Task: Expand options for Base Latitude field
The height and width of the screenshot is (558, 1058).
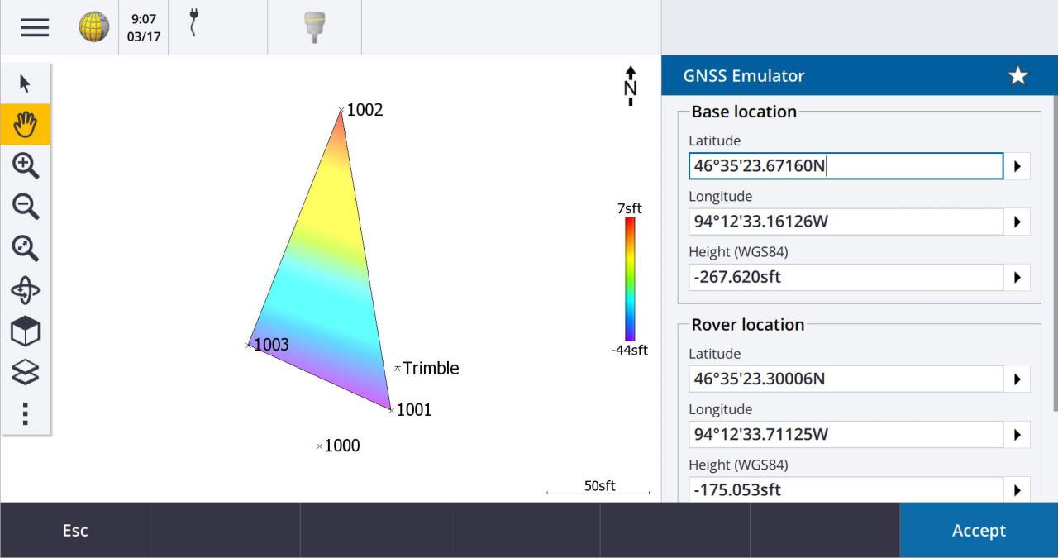Action: point(1017,165)
